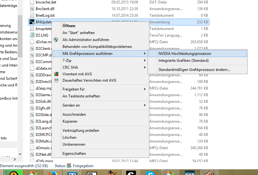Screen dimensions: 258x175
Task: Click the AVG colored logo icon
Action: (x=56, y=74)
